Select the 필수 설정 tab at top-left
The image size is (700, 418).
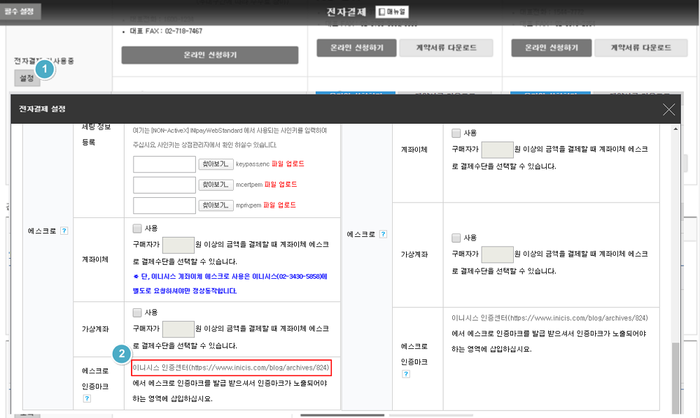[20, 11]
